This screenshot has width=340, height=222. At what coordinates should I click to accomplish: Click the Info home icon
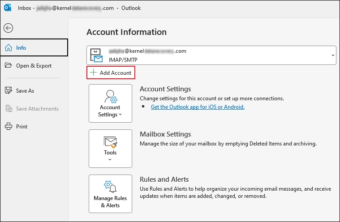click(x=9, y=47)
